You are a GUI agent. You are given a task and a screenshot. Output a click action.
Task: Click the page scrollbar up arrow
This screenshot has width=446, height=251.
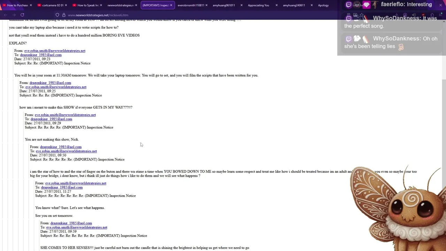[444, 22]
